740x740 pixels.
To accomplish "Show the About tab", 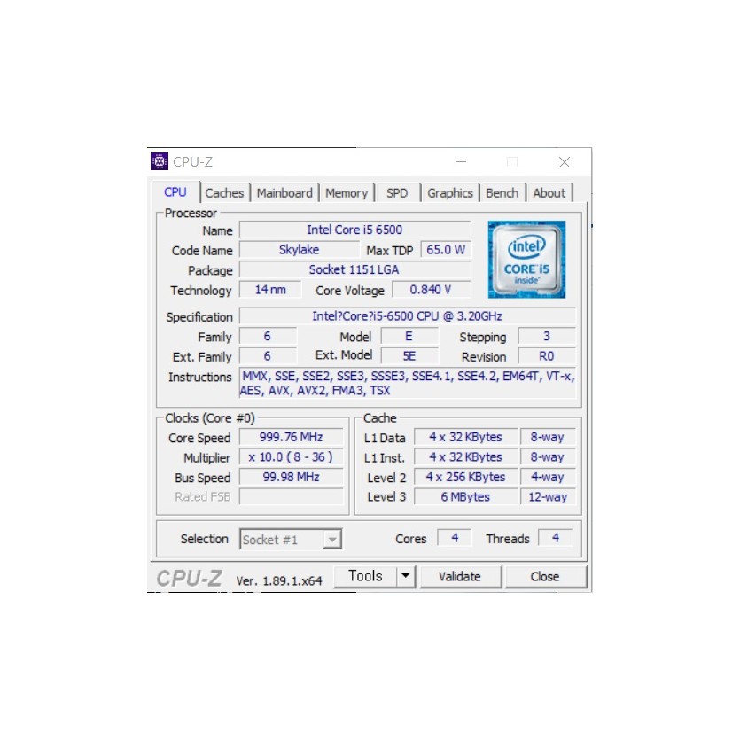I will pos(549,193).
